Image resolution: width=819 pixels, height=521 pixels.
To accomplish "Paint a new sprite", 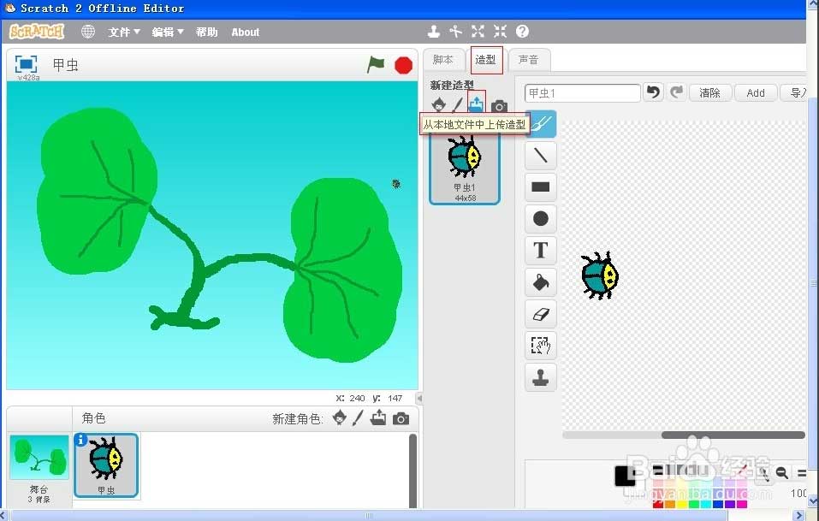I will click(x=358, y=418).
